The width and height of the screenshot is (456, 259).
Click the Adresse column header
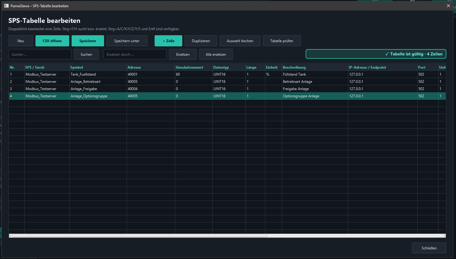click(151, 67)
